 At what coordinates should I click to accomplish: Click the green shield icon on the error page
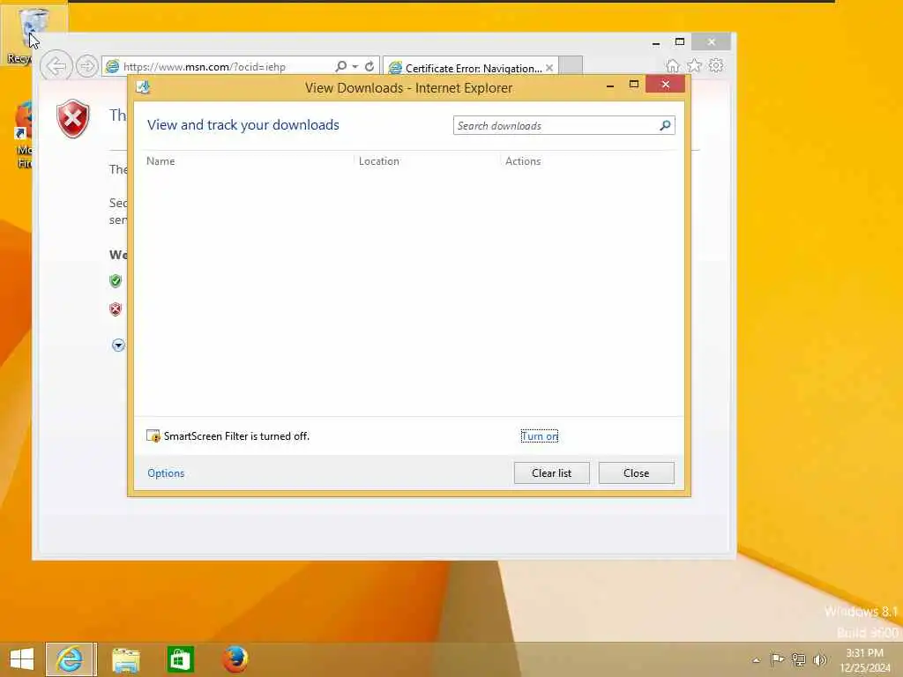point(116,281)
